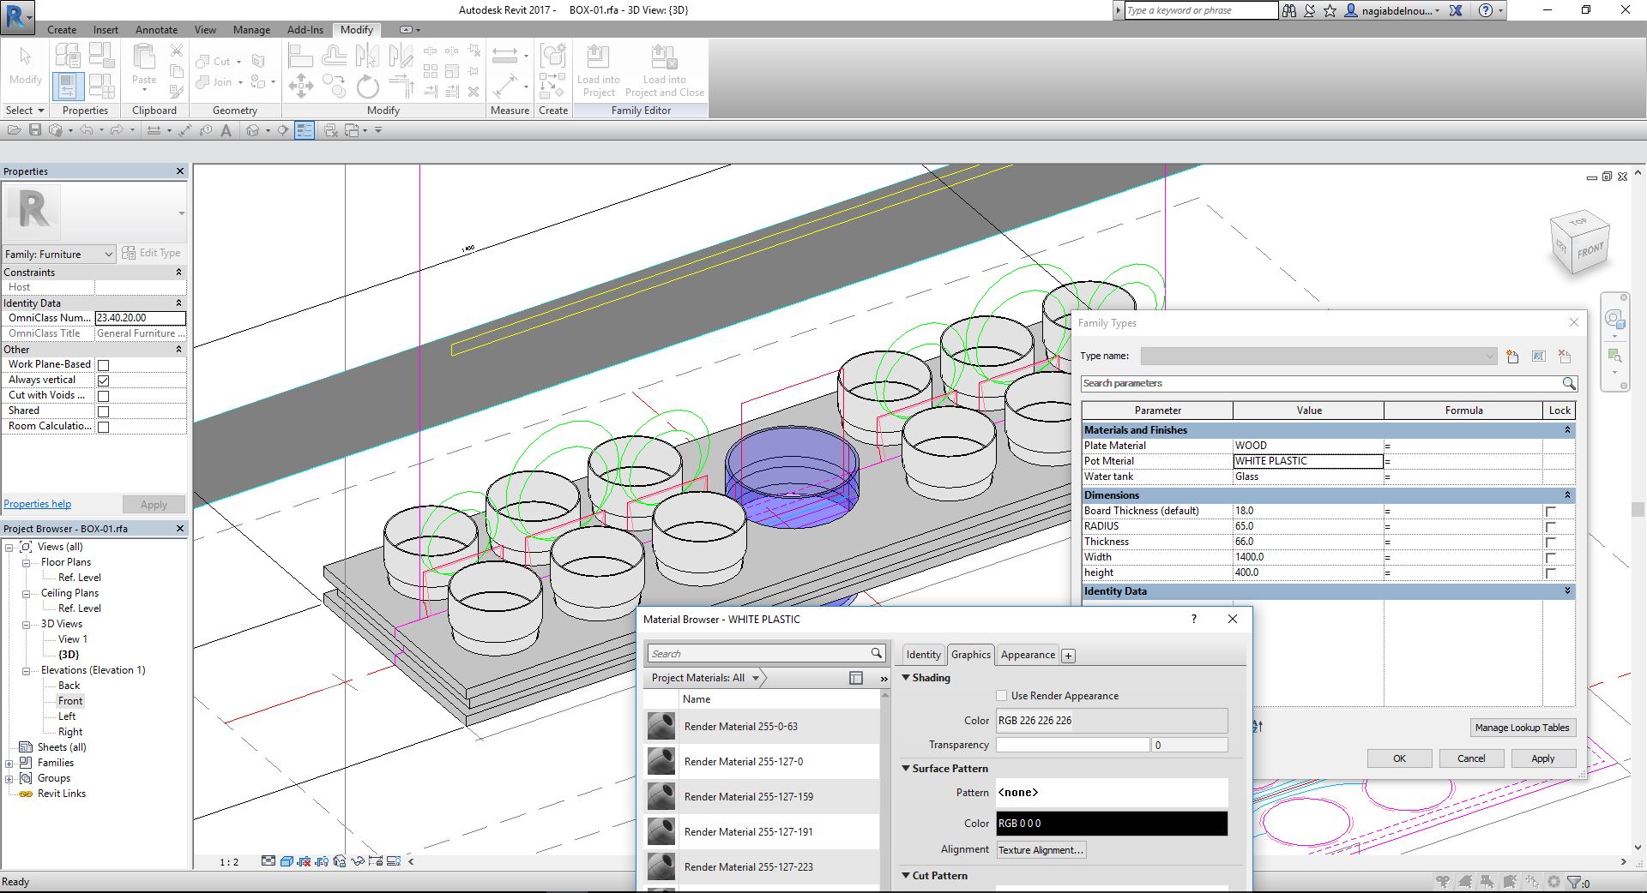Switch to the Appearance tab
This screenshot has height=893, width=1647.
click(1028, 655)
